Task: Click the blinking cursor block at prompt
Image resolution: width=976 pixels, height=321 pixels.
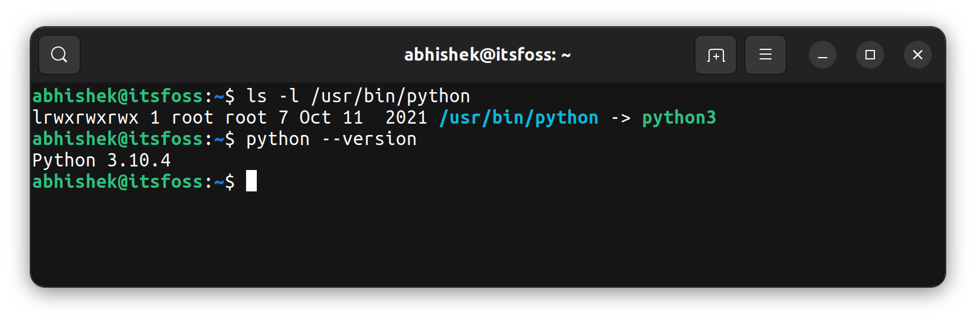Action: 251,181
